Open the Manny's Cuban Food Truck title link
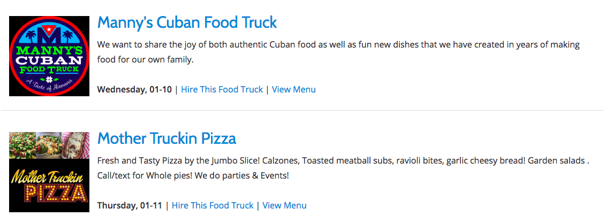This screenshot has width=606, height=224. [x=187, y=23]
